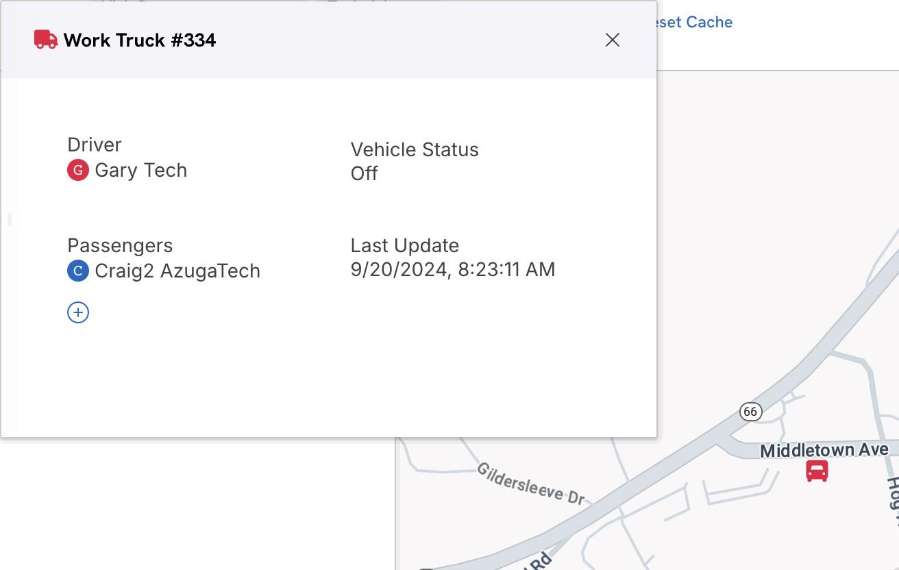Image resolution: width=899 pixels, height=570 pixels.
Task: Click the passenger name Craig2 AzugaTech
Action: (x=177, y=271)
